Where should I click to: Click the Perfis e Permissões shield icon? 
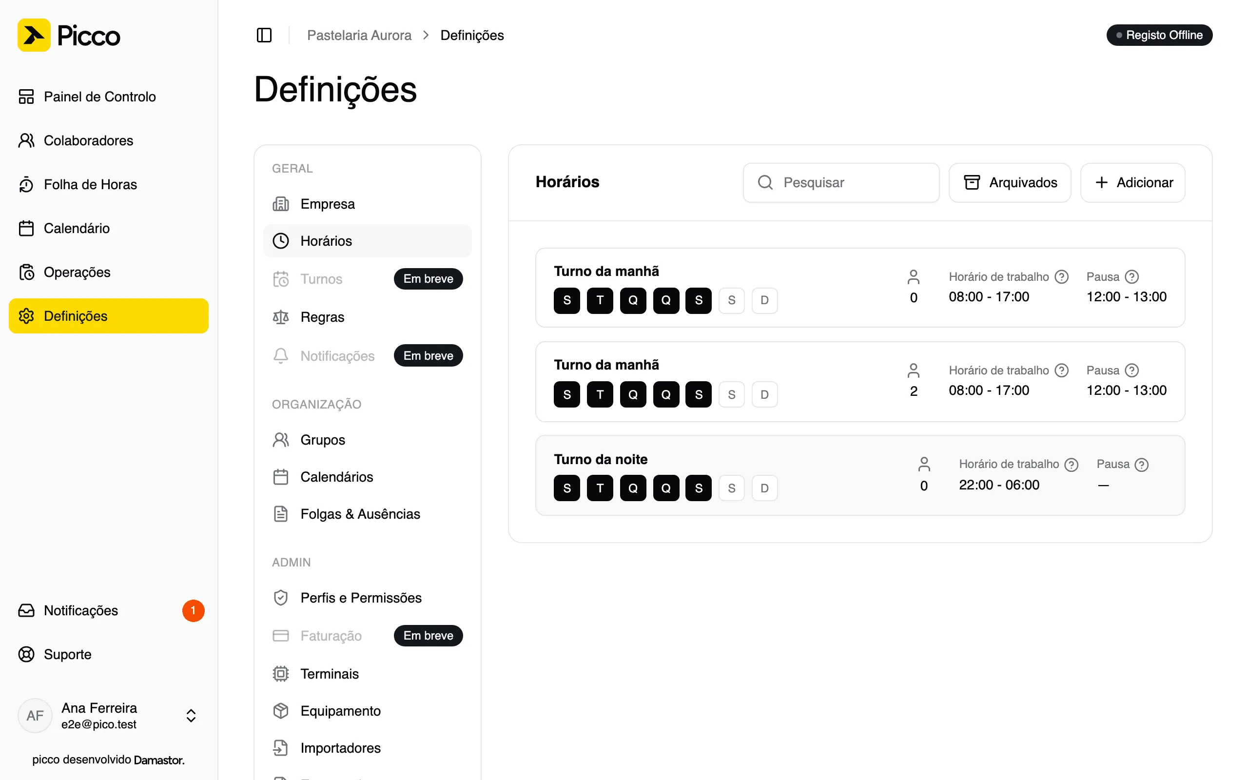(280, 597)
